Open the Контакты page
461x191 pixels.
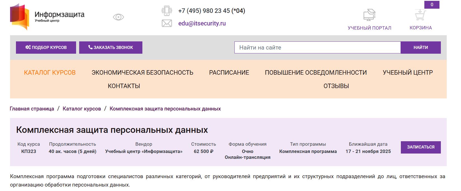pyautogui.click(x=124, y=86)
